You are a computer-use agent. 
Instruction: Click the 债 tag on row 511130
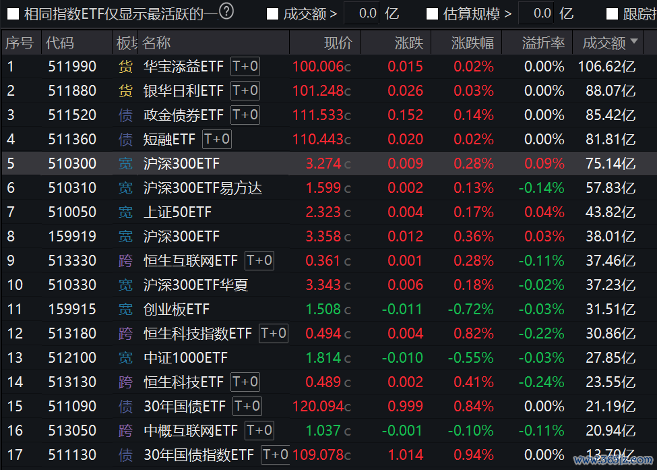(x=126, y=455)
